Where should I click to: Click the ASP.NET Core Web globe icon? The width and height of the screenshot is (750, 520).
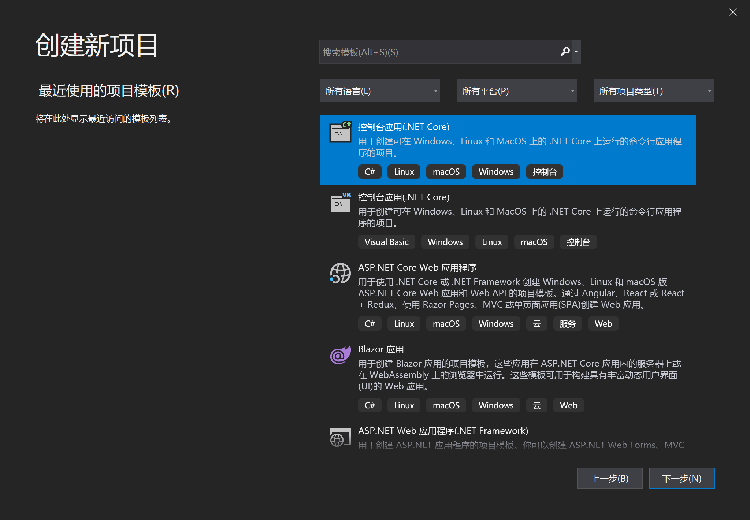coord(341,273)
